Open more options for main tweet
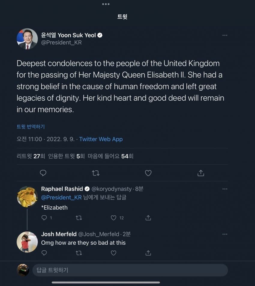255x286 pixels. click(x=225, y=35)
